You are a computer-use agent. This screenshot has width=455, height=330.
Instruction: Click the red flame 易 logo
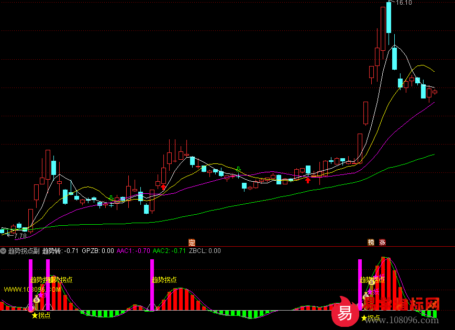coord(344,312)
